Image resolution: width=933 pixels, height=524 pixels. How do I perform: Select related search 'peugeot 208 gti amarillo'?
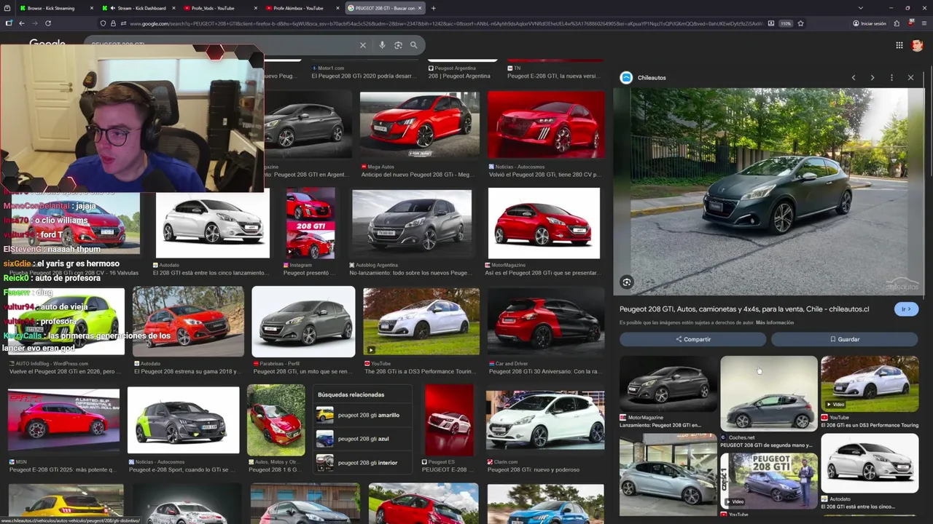[x=363, y=415]
